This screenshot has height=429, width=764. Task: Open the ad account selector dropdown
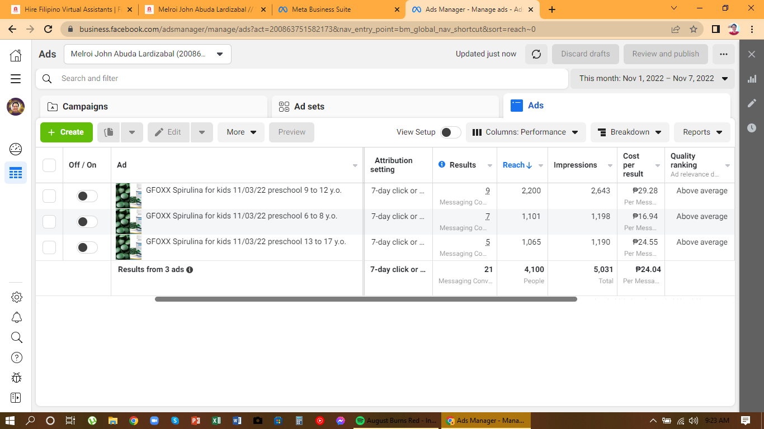tap(148, 54)
